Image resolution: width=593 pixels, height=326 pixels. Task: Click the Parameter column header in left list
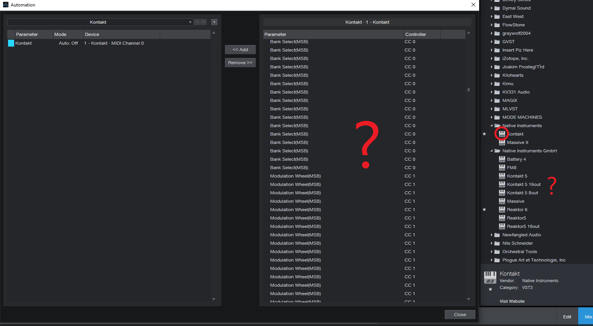coord(34,34)
